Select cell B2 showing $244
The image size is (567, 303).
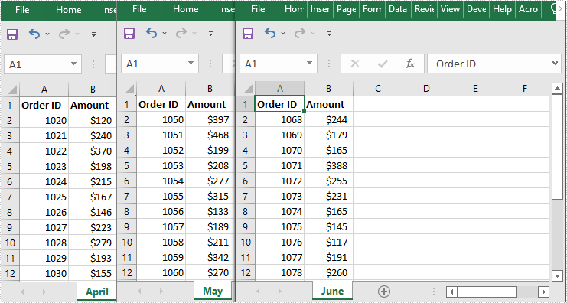329,119
